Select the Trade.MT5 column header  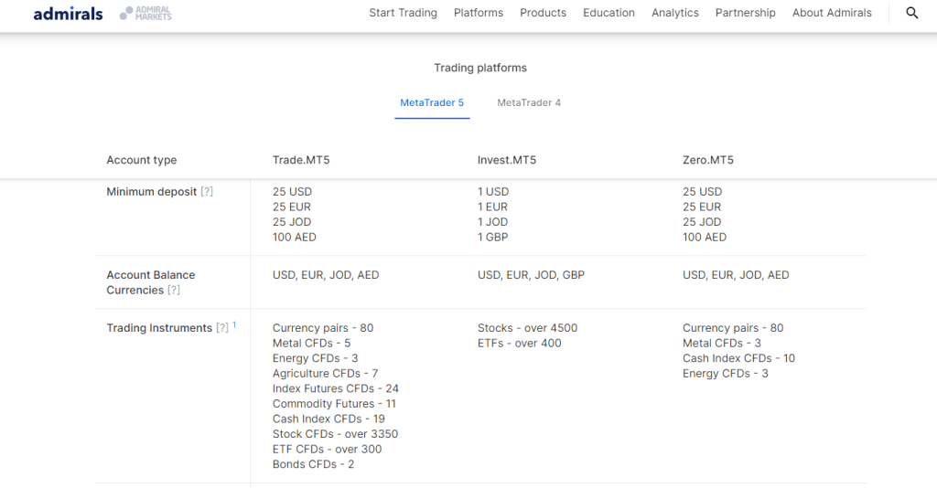(x=301, y=160)
